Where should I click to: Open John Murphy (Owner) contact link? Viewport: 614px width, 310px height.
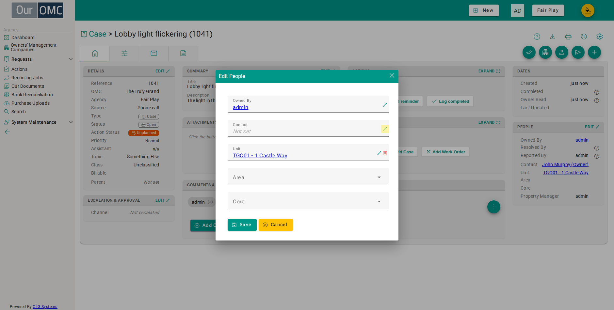pyautogui.click(x=565, y=164)
